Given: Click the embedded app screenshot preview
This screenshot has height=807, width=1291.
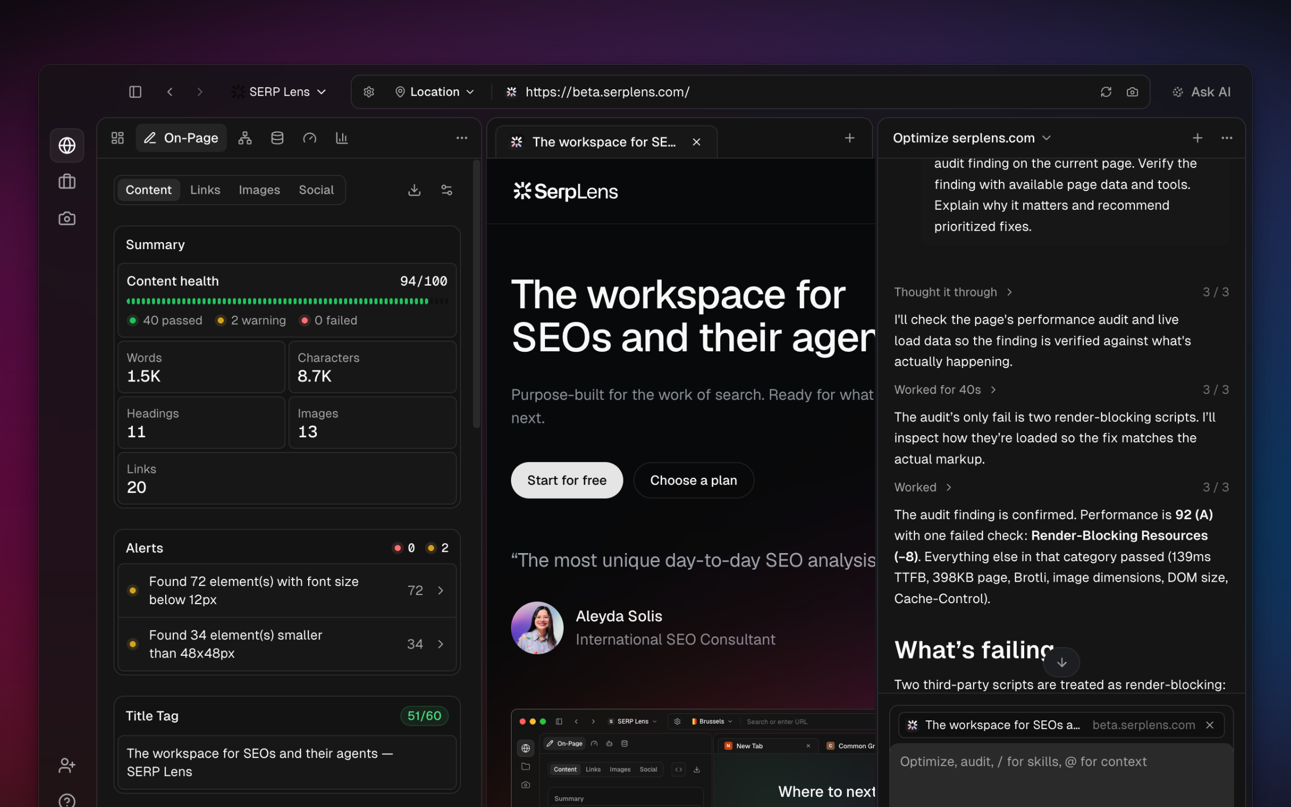Looking at the screenshot, I should 693,758.
